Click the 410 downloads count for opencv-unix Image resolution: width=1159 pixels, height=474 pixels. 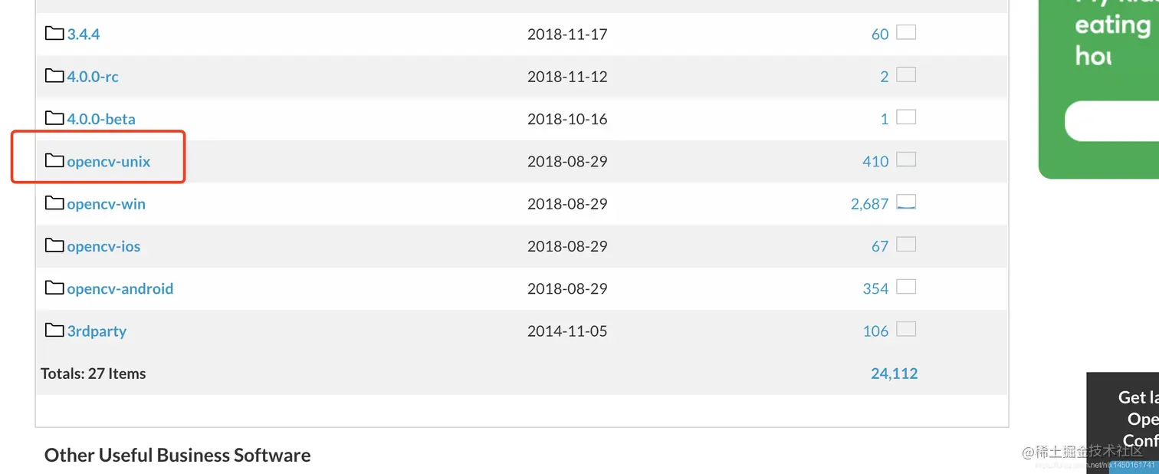tap(875, 162)
